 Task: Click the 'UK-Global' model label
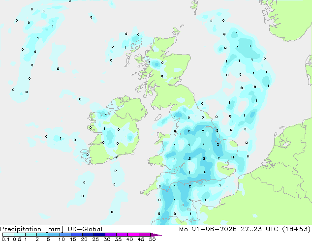85,229
